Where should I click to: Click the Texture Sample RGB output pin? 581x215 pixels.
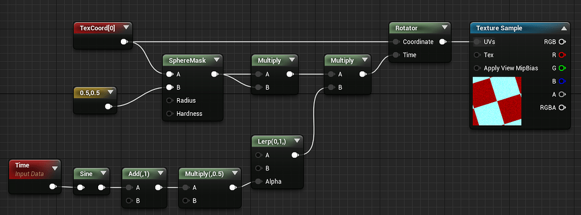pyautogui.click(x=562, y=42)
